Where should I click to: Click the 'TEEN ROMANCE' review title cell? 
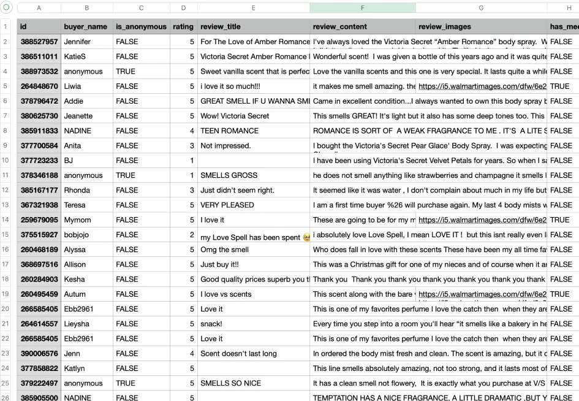pos(253,131)
